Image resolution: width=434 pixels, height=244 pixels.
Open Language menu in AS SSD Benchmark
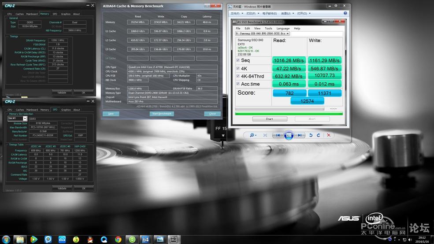click(283, 28)
